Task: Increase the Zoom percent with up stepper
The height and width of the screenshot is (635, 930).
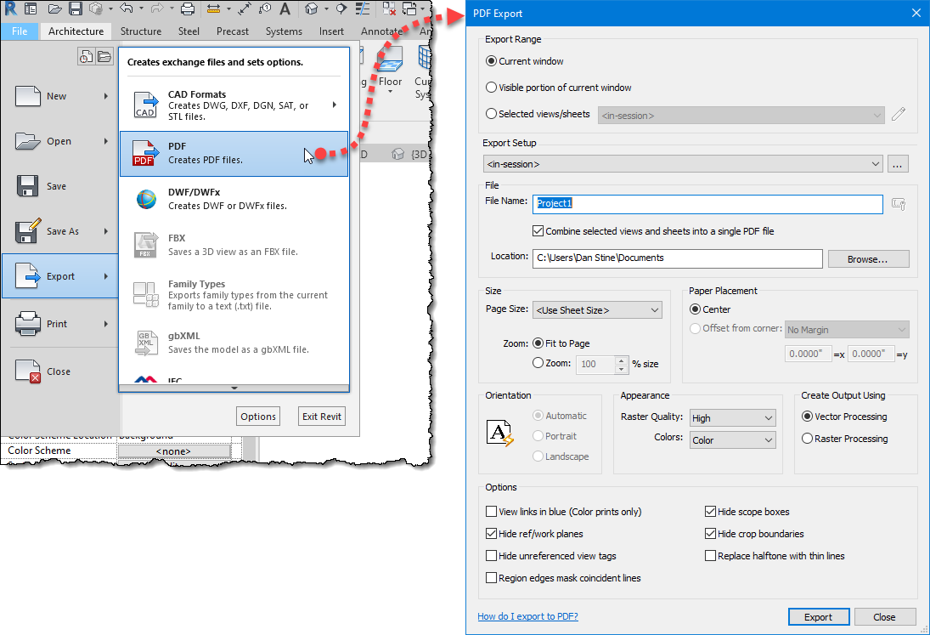Action: (x=621, y=360)
